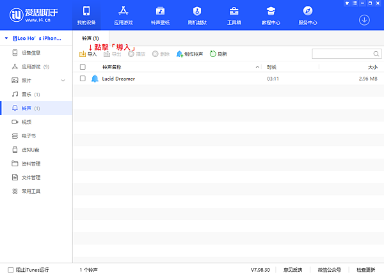Select 虚拟U盘 in the sidebar
Viewport: 384px width, 275px height.
(36, 150)
